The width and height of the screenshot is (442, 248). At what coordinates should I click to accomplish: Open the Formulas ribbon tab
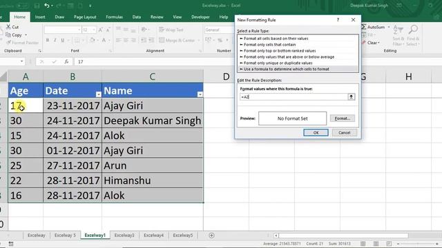tap(114, 17)
